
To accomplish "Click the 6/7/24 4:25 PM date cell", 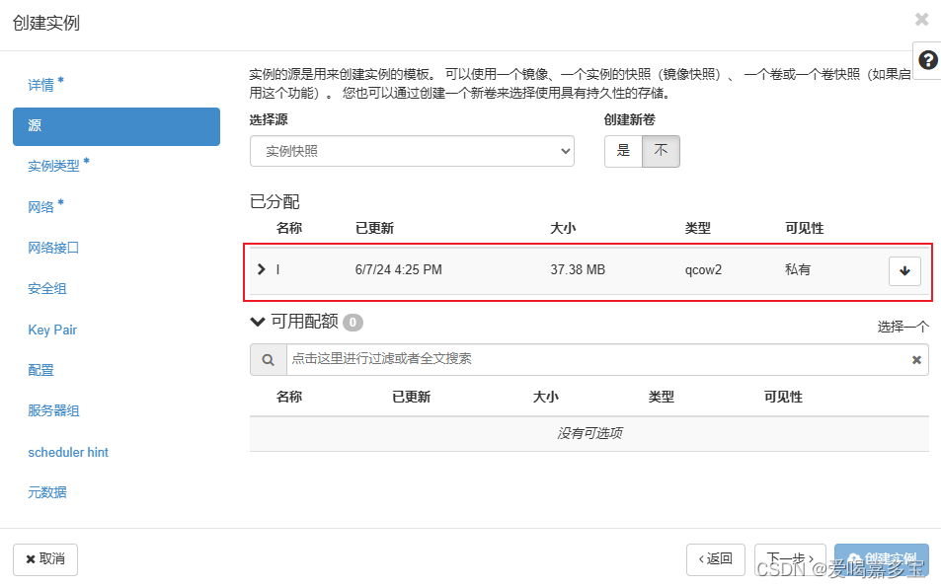I will (x=399, y=269).
